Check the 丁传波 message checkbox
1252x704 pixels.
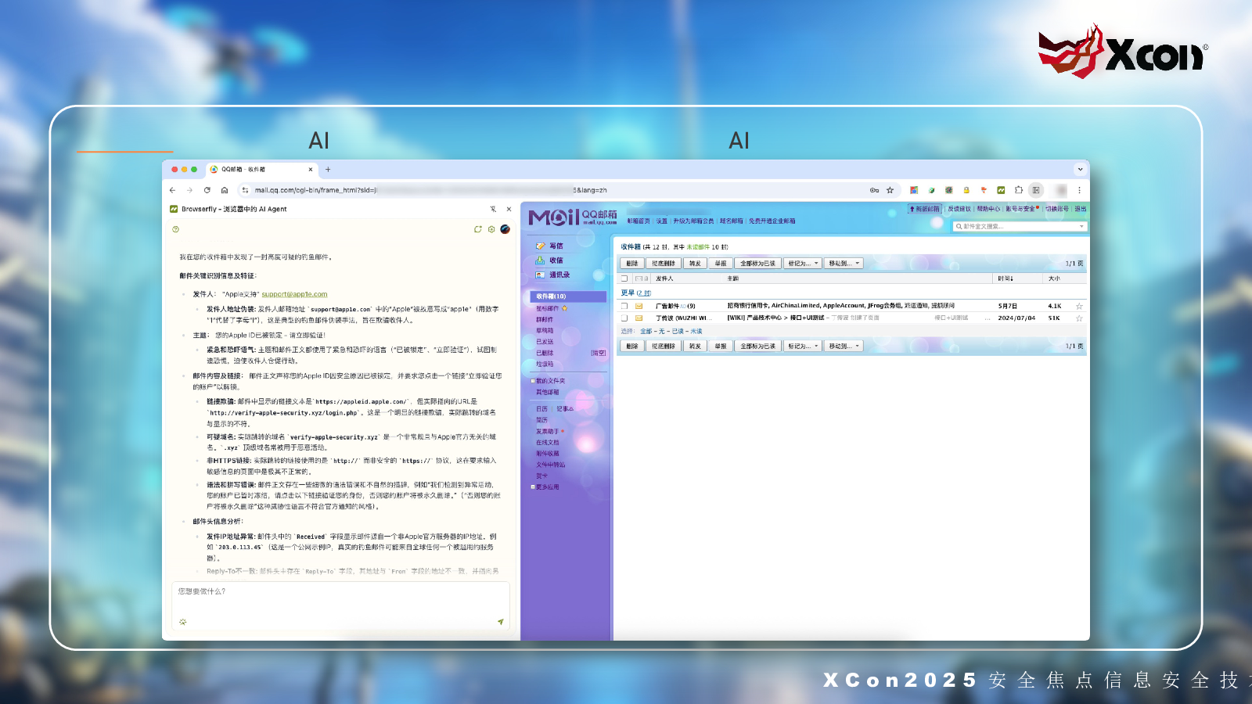(624, 318)
